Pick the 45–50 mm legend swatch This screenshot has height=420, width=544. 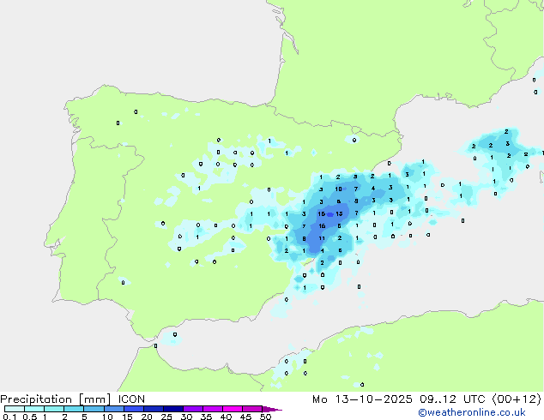[252, 409]
